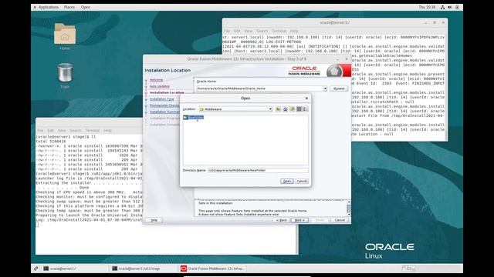Open Applications menu in top panel

click(x=48, y=7)
